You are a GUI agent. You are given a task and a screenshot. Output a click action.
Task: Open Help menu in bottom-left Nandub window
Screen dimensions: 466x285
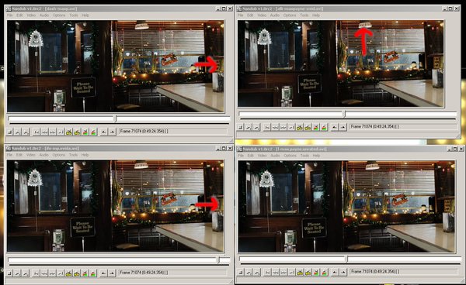[x=85, y=155]
